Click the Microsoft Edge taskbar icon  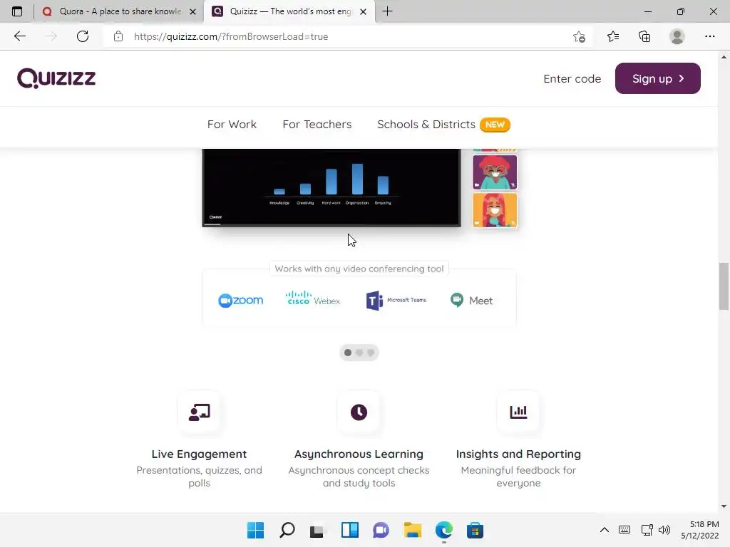pyautogui.click(x=443, y=530)
